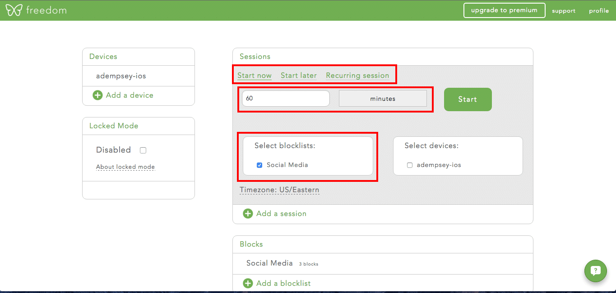Viewport: 616px width, 293px height.
Task: Open the minutes unit dropdown
Action: point(383,99)
